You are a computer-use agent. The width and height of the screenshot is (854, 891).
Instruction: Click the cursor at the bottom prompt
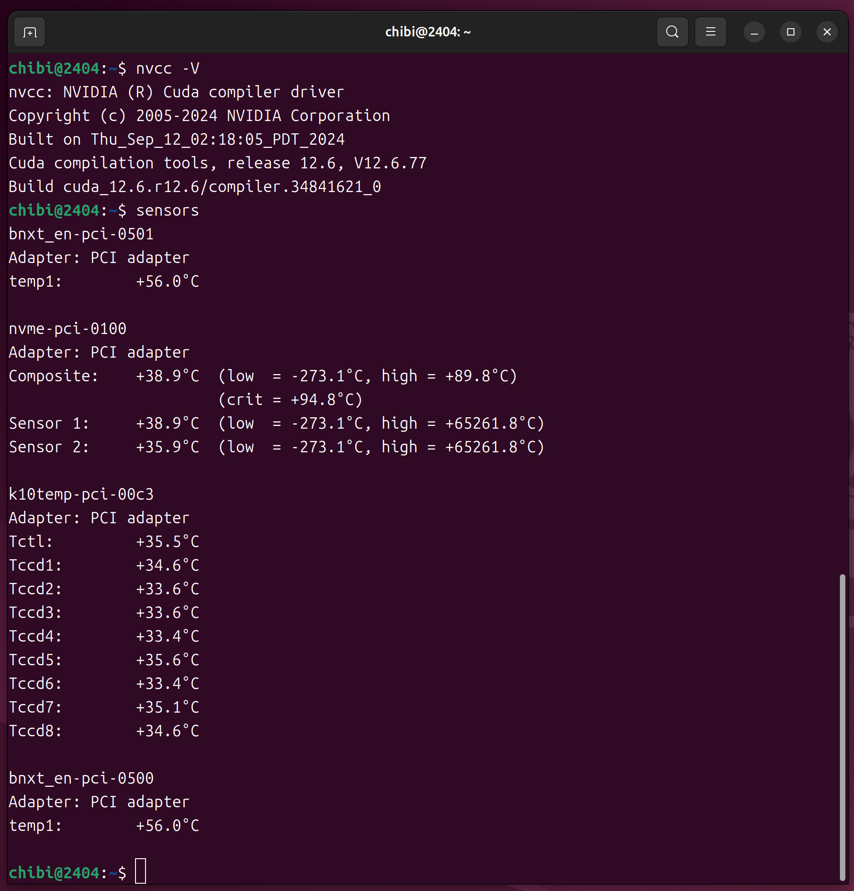coord(141,871)
